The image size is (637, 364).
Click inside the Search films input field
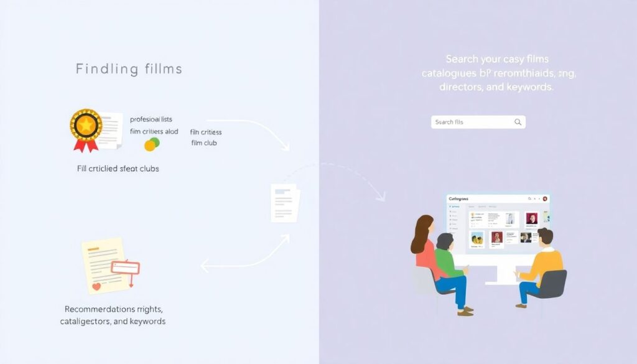(x=472, y=123)
